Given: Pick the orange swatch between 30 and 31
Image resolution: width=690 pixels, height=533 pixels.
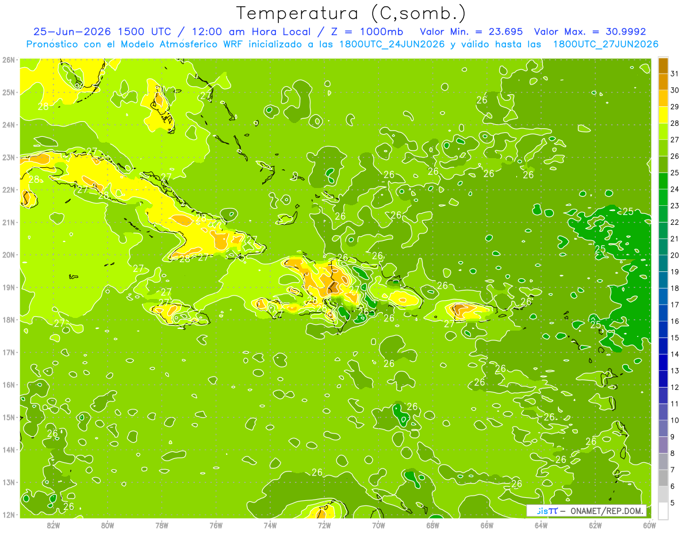Looking at the screenshot, I should (x=663, y=82).
